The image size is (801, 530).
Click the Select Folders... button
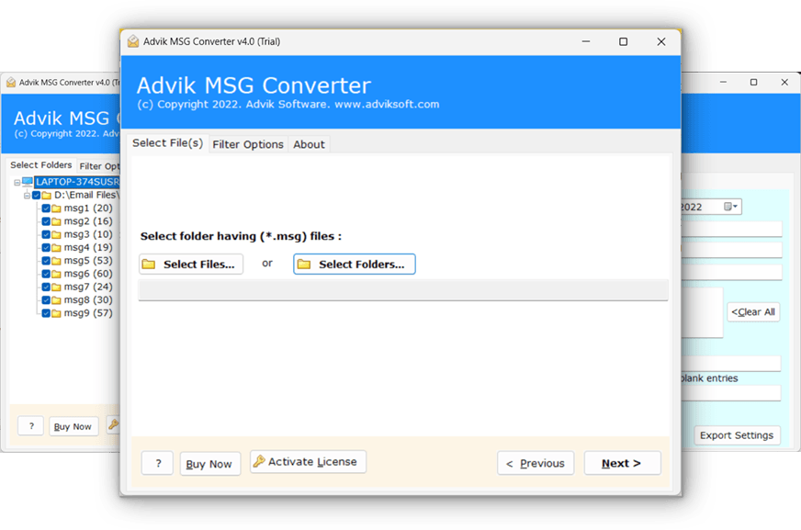354,264
